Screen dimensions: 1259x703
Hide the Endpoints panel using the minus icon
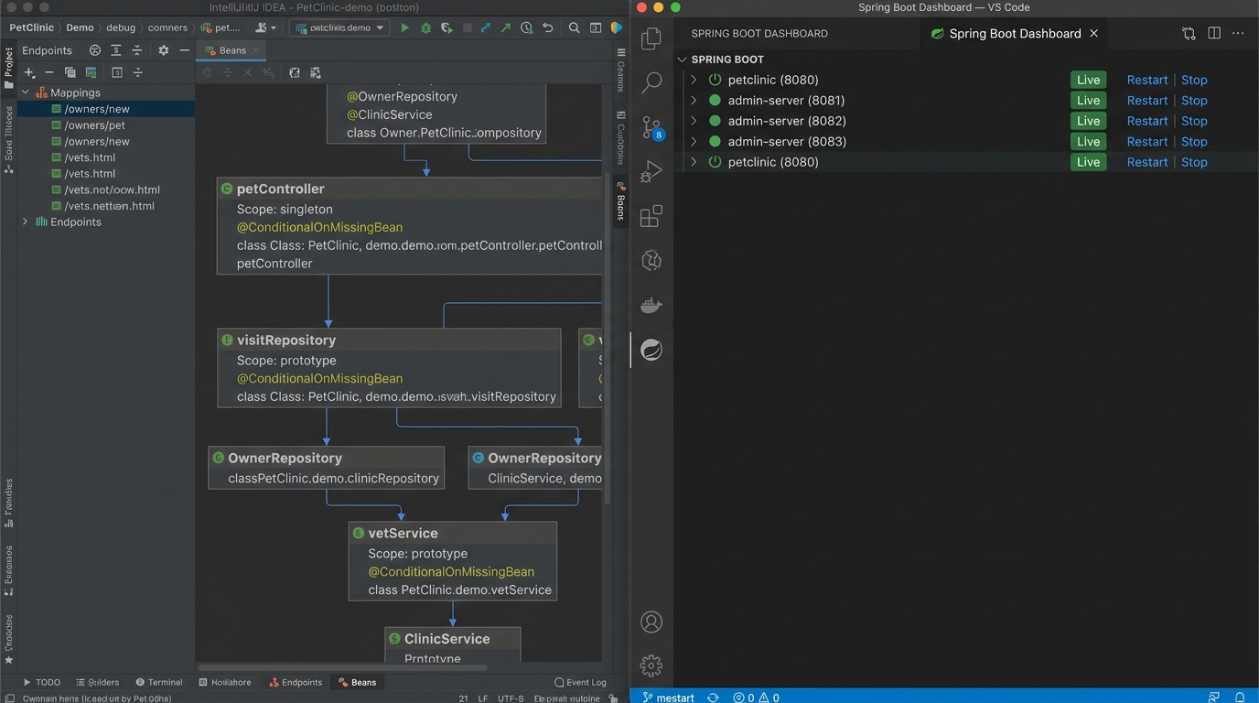pyautogui.click(x=185, y=50)
